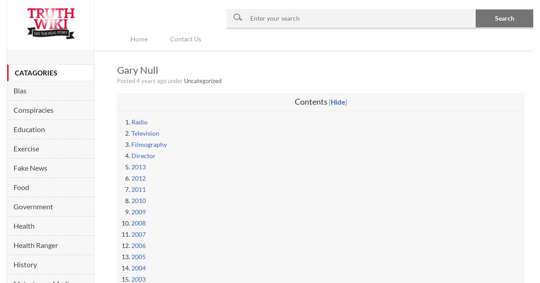Go to the 2011 contents entry
The image size is (540, 283).
139,190
